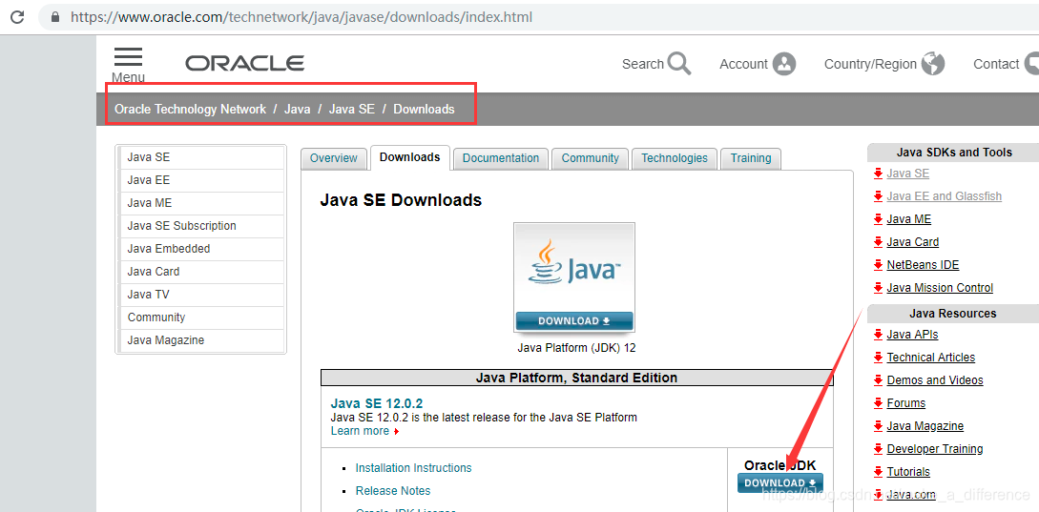Open the Developer Training link

point(935,448)
